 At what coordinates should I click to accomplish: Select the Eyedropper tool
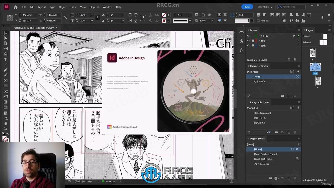pyautogui.click(x=5, y=118)
